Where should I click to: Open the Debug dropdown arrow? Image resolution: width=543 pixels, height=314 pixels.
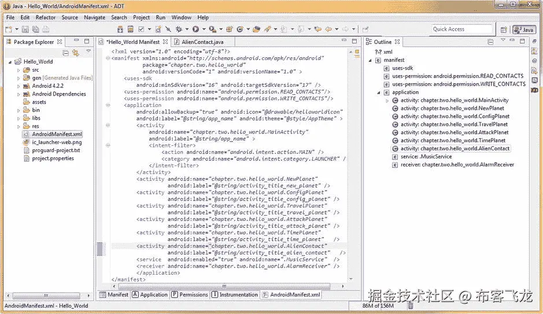(x=187, y=29)
